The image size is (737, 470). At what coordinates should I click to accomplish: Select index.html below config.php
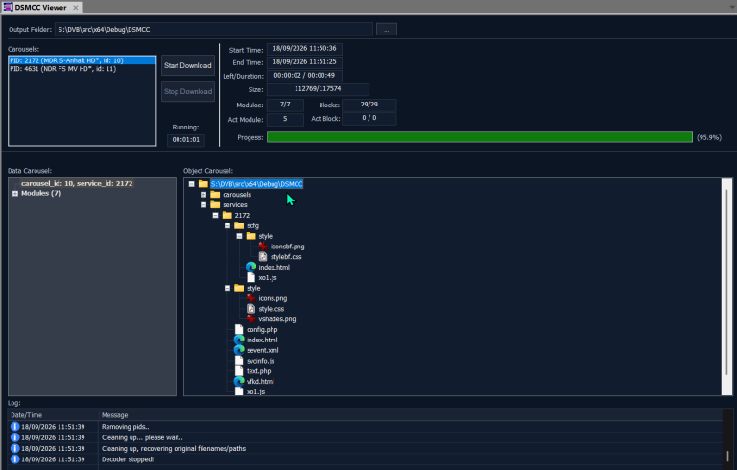click(262, 340)
